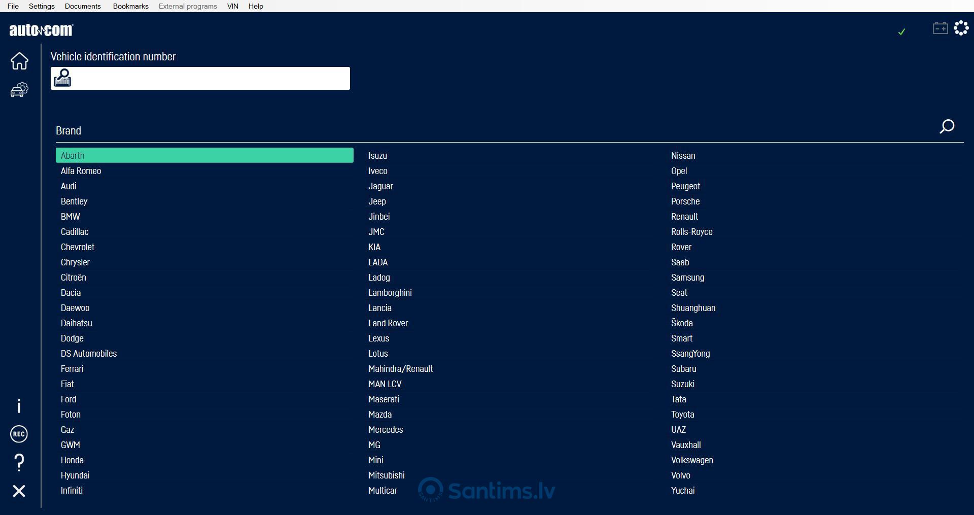The width and height of the screenshot is (974, 515).
Task: Pick Ferrari in the brand list
Action: pyautogui.click(x=72, y=369)
